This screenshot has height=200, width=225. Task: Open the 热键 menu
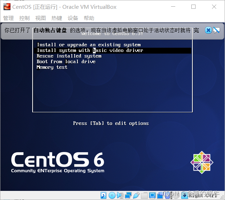click(57, 18)
